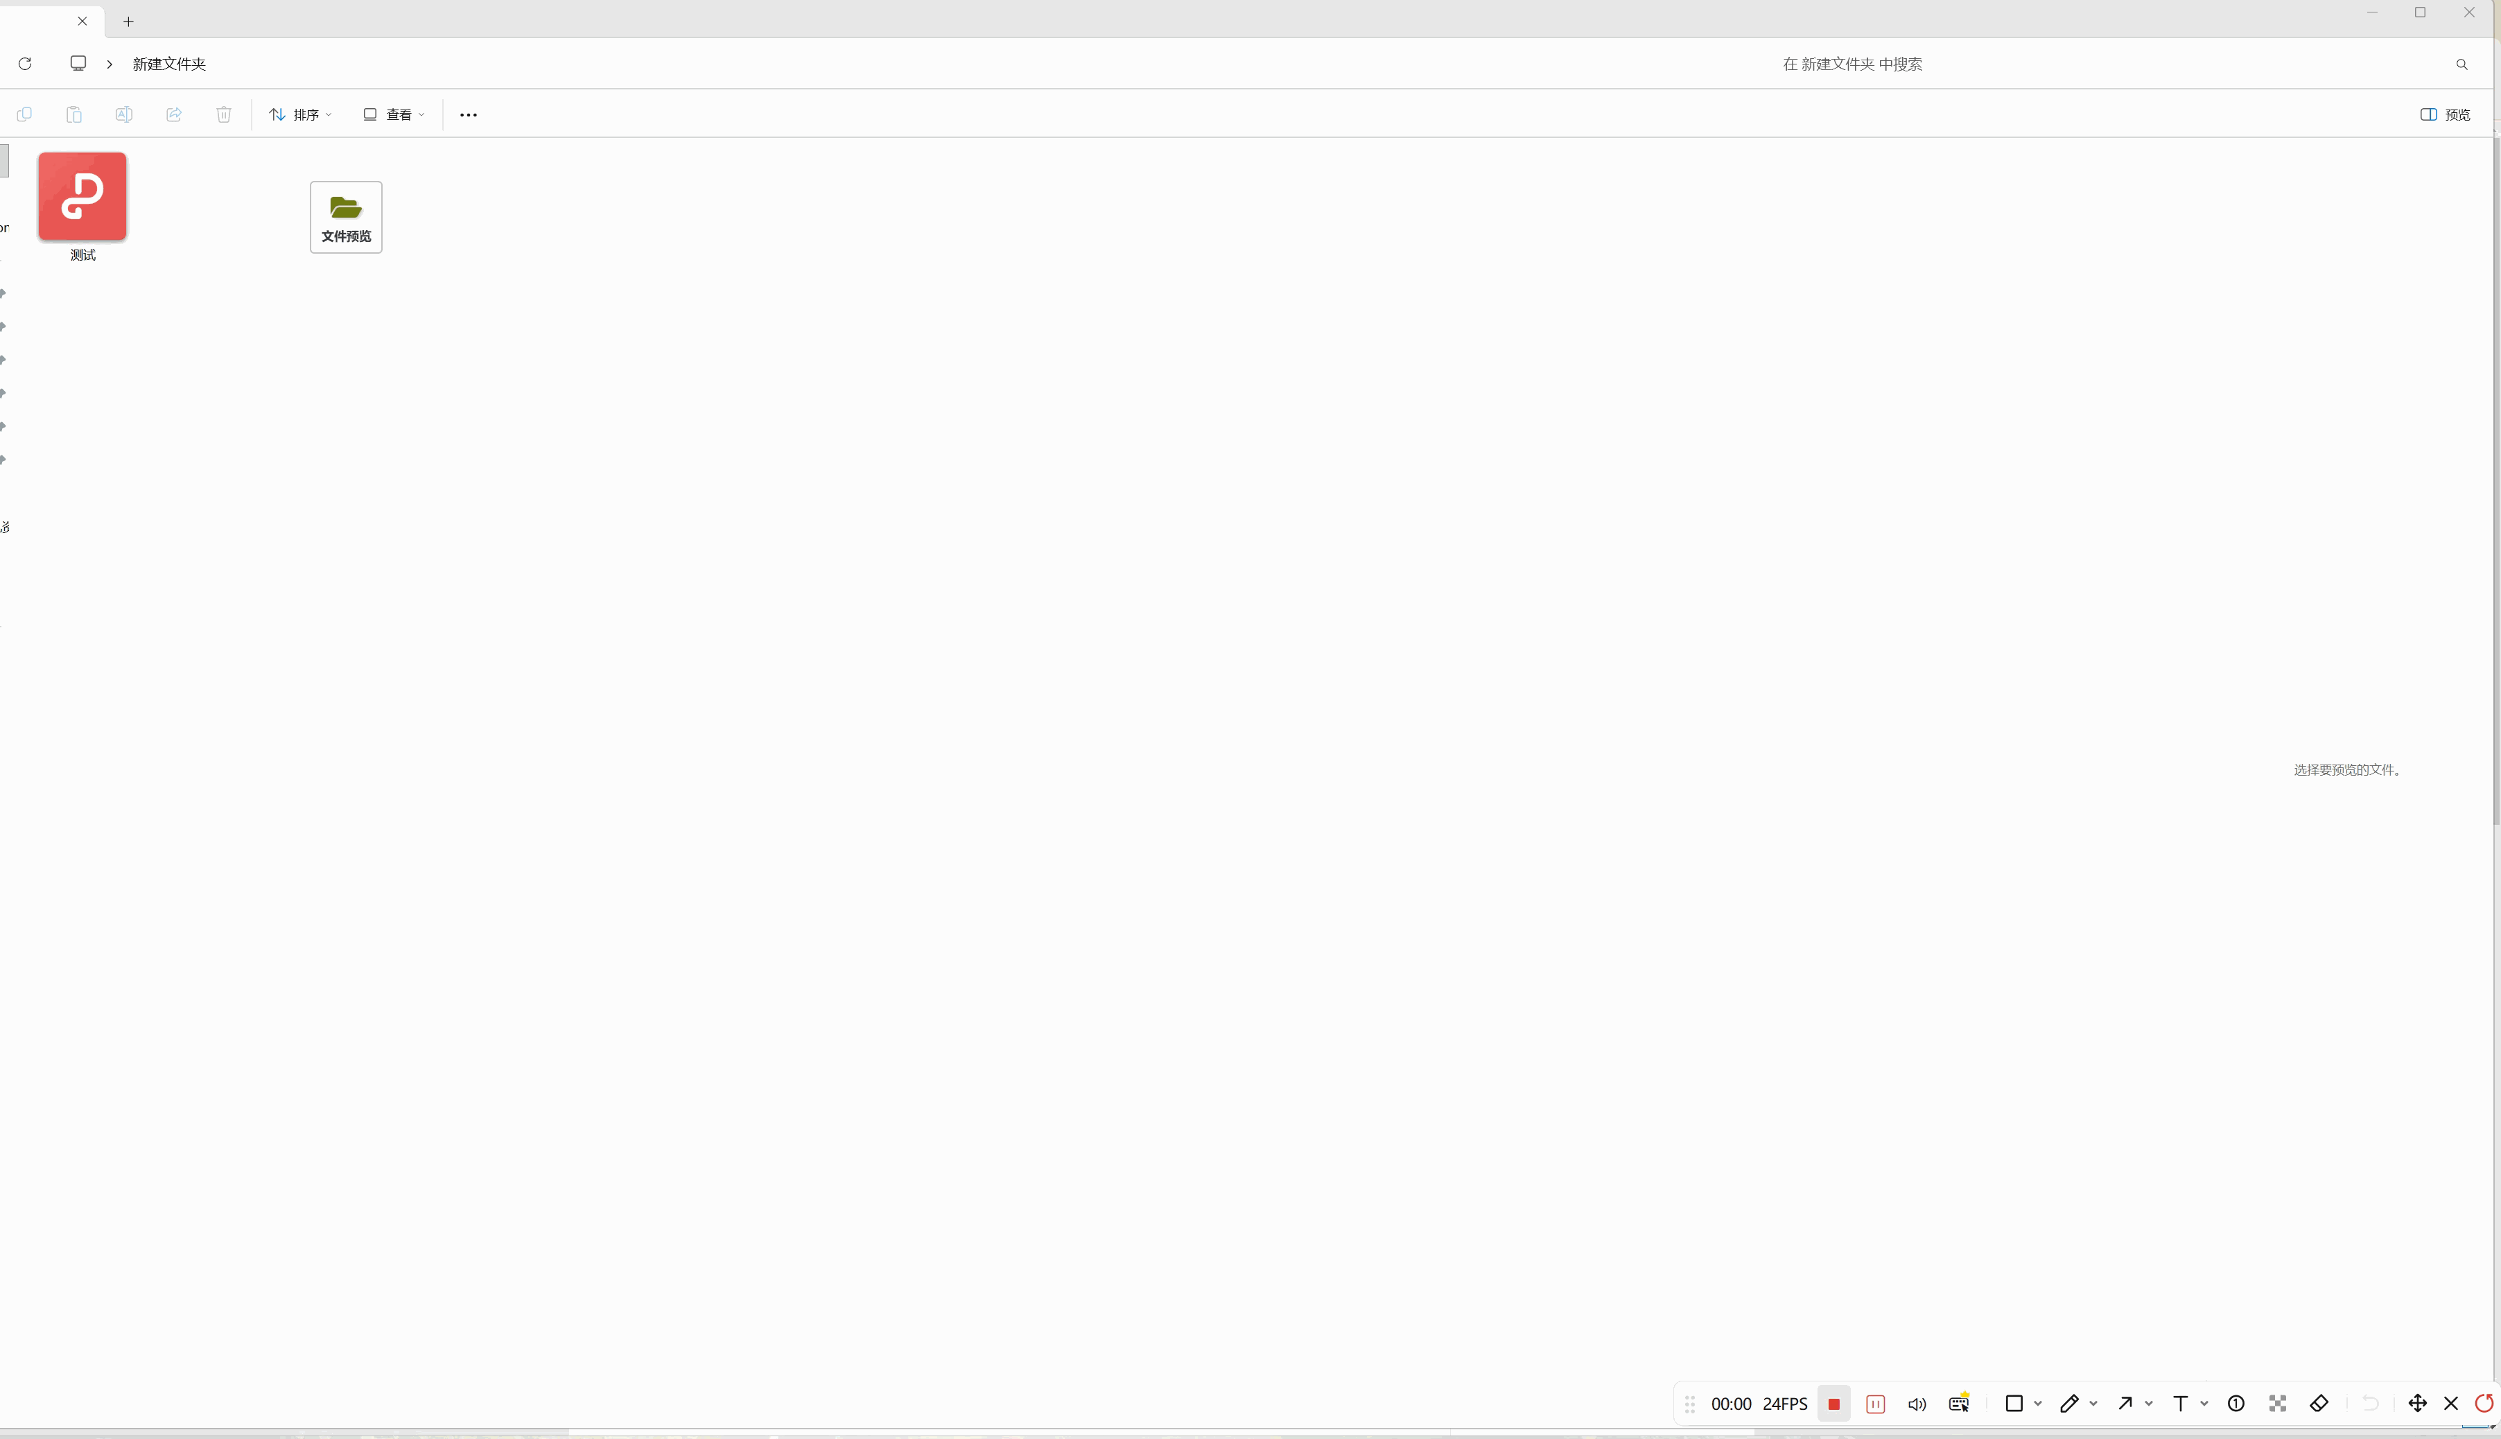Toggle the recorder audio speaker
Image resolution: width=2501 pixels, height=1439 pixels.
pos(1917,1404)
